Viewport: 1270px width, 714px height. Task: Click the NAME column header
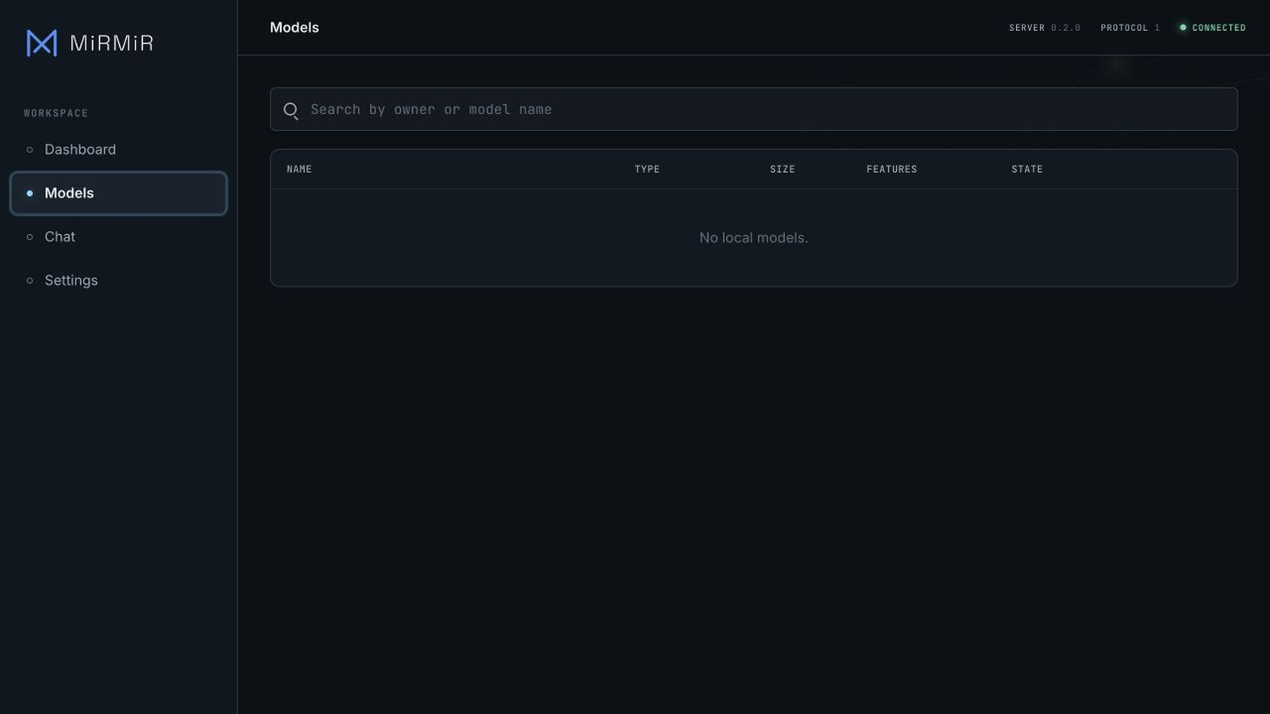[299, 169]
